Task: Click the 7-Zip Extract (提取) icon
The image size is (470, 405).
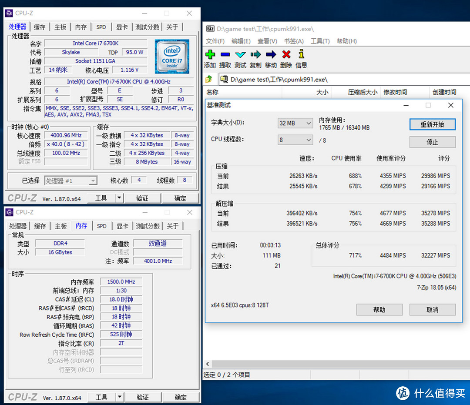Action: tap(225, 54)
